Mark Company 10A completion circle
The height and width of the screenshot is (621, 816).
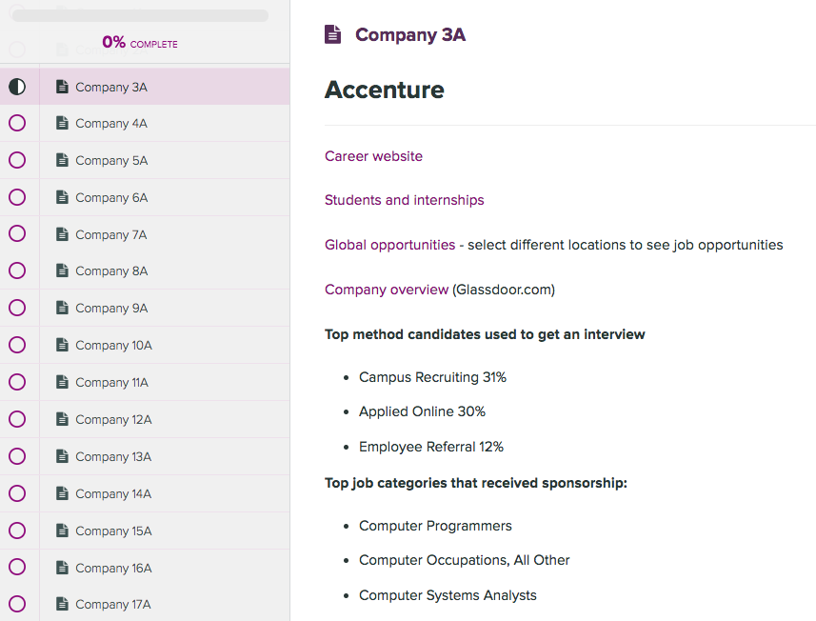pos(17,345)
